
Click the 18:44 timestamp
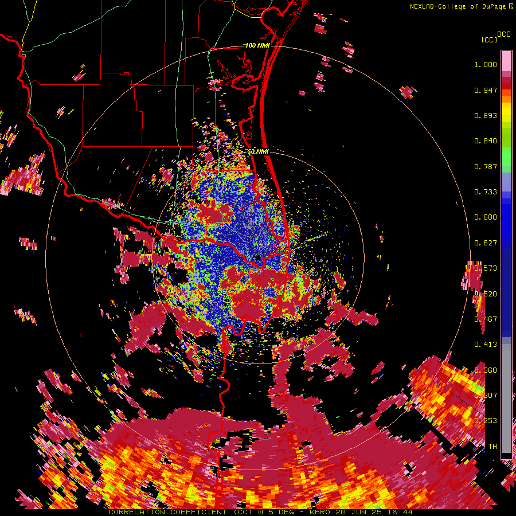(400, 512)
